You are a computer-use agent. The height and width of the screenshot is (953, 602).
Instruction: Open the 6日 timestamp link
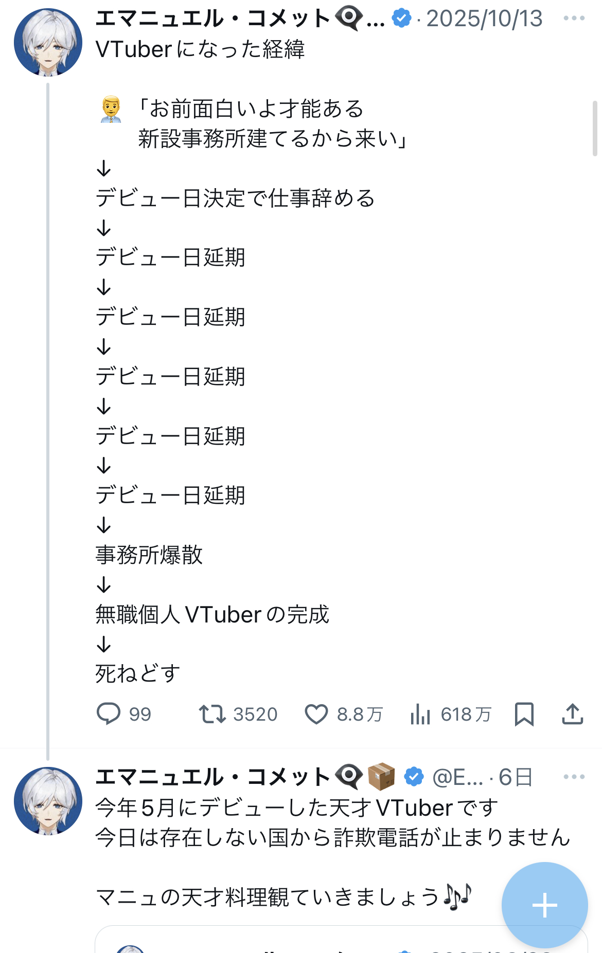point(516,777)
